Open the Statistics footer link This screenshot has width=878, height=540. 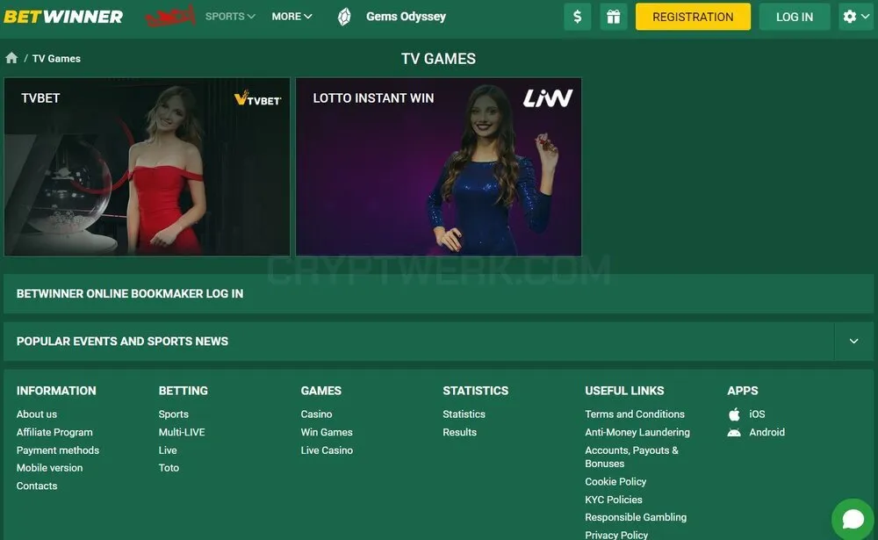click(464, 414)
